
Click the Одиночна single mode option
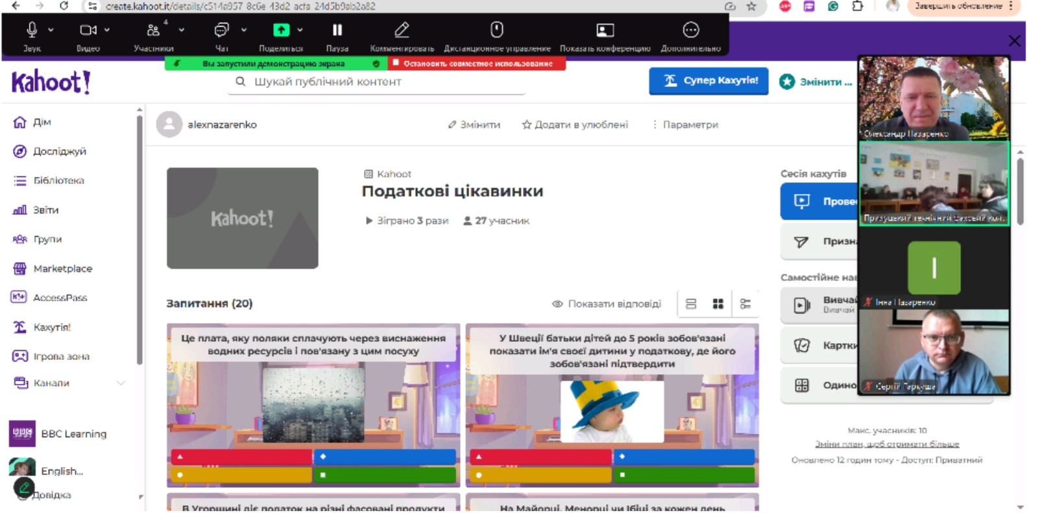click(x=819, y=385)
